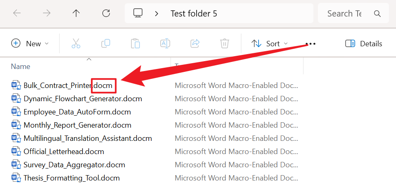The height and width of the screenshot is (190, 396).
Task: Click the Delete trash can icon
Action: [x=225, y=44]
